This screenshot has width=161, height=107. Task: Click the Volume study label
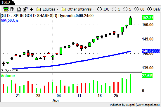pos(8,76)
